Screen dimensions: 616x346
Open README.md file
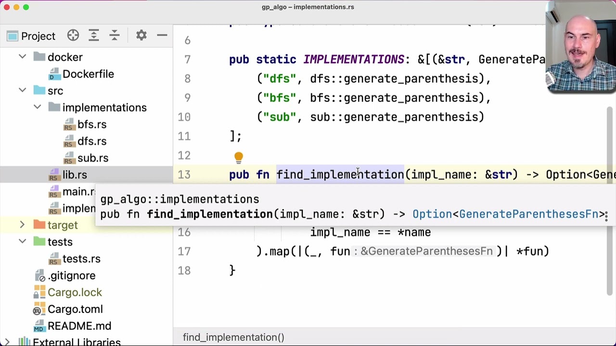79,326
